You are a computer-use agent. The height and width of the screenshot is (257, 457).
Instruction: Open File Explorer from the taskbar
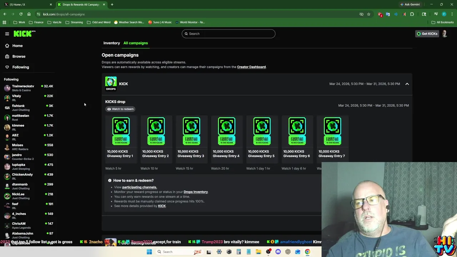[x=258, y=252]
